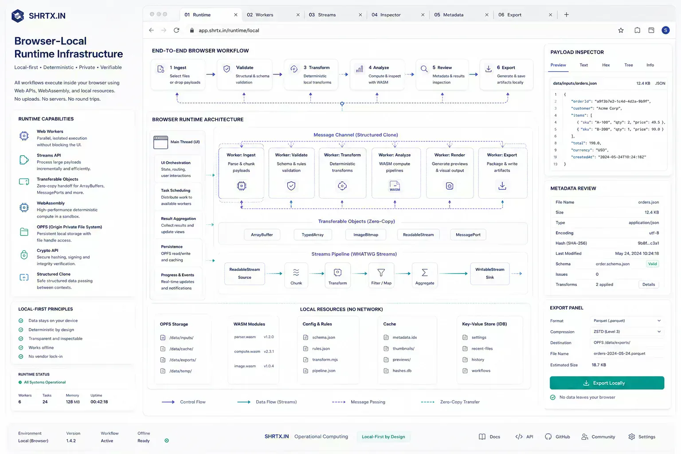Click the /data/exports/ row in OPFS Storage
The width and height of the screenshot is (681, 454).
click(178, 360)
